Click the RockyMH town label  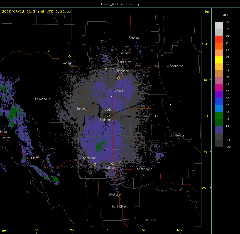68,63
